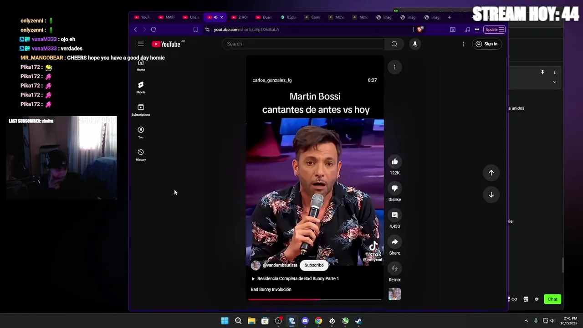Screen dimensions: 583x328
Task: Open the YouTube hamburger guide menu
Action: point(141,44)
